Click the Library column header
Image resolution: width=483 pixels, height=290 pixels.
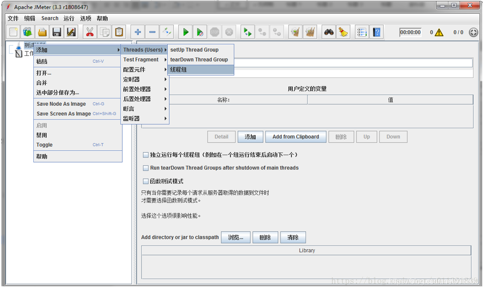coord(307,251)
